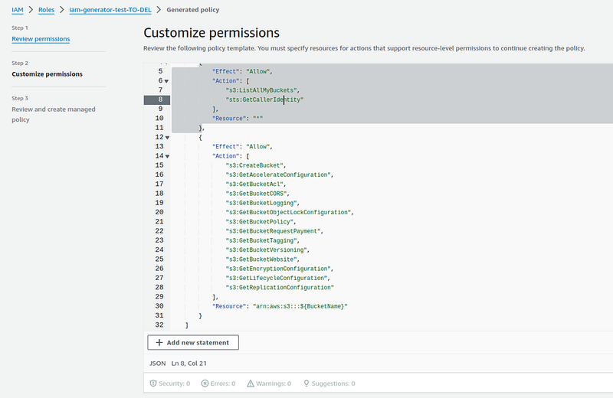Click the Warnings triangle icon
The height and width of the screenshot is (398, 613).
(251, 383)
